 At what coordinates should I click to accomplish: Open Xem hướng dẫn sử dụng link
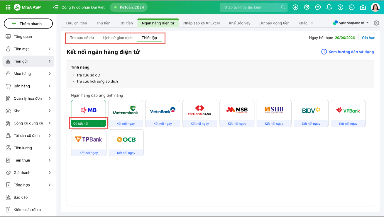(x=348, y=52)
